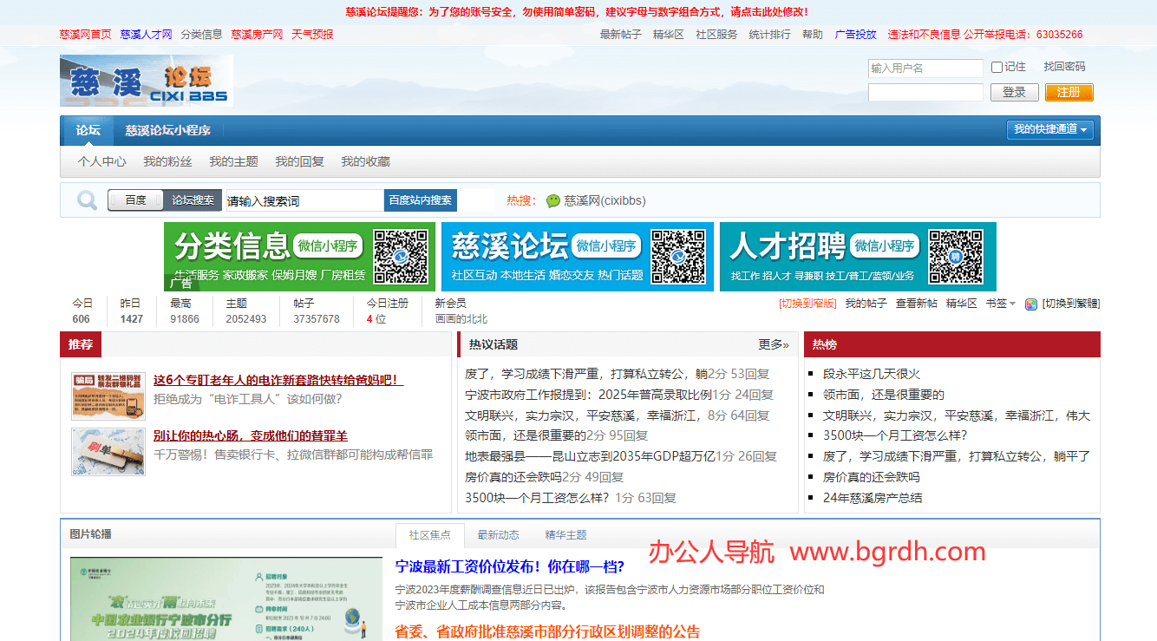Click the 百度站内搜索 button
Screen dimensions: 1157x641
(x=421, y=200)
